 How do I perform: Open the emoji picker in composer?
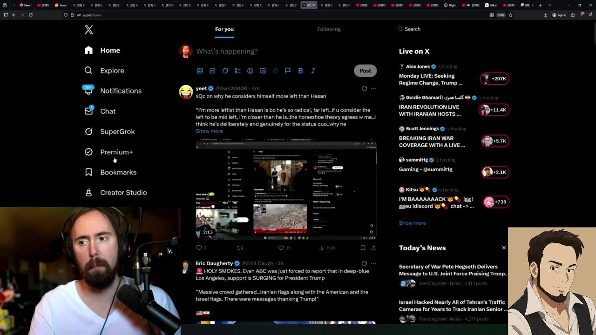250,71
